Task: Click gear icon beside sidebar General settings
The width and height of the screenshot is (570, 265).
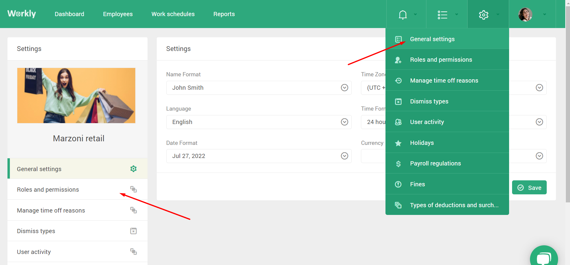Action: (x=133, y=169)
